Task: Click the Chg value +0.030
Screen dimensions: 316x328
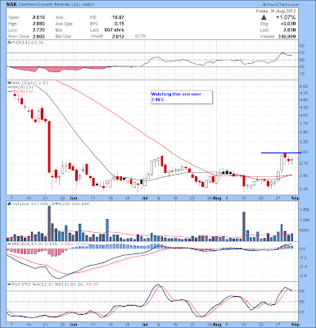Action: 288,24
